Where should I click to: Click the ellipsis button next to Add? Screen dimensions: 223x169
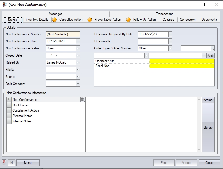(204, 55)
